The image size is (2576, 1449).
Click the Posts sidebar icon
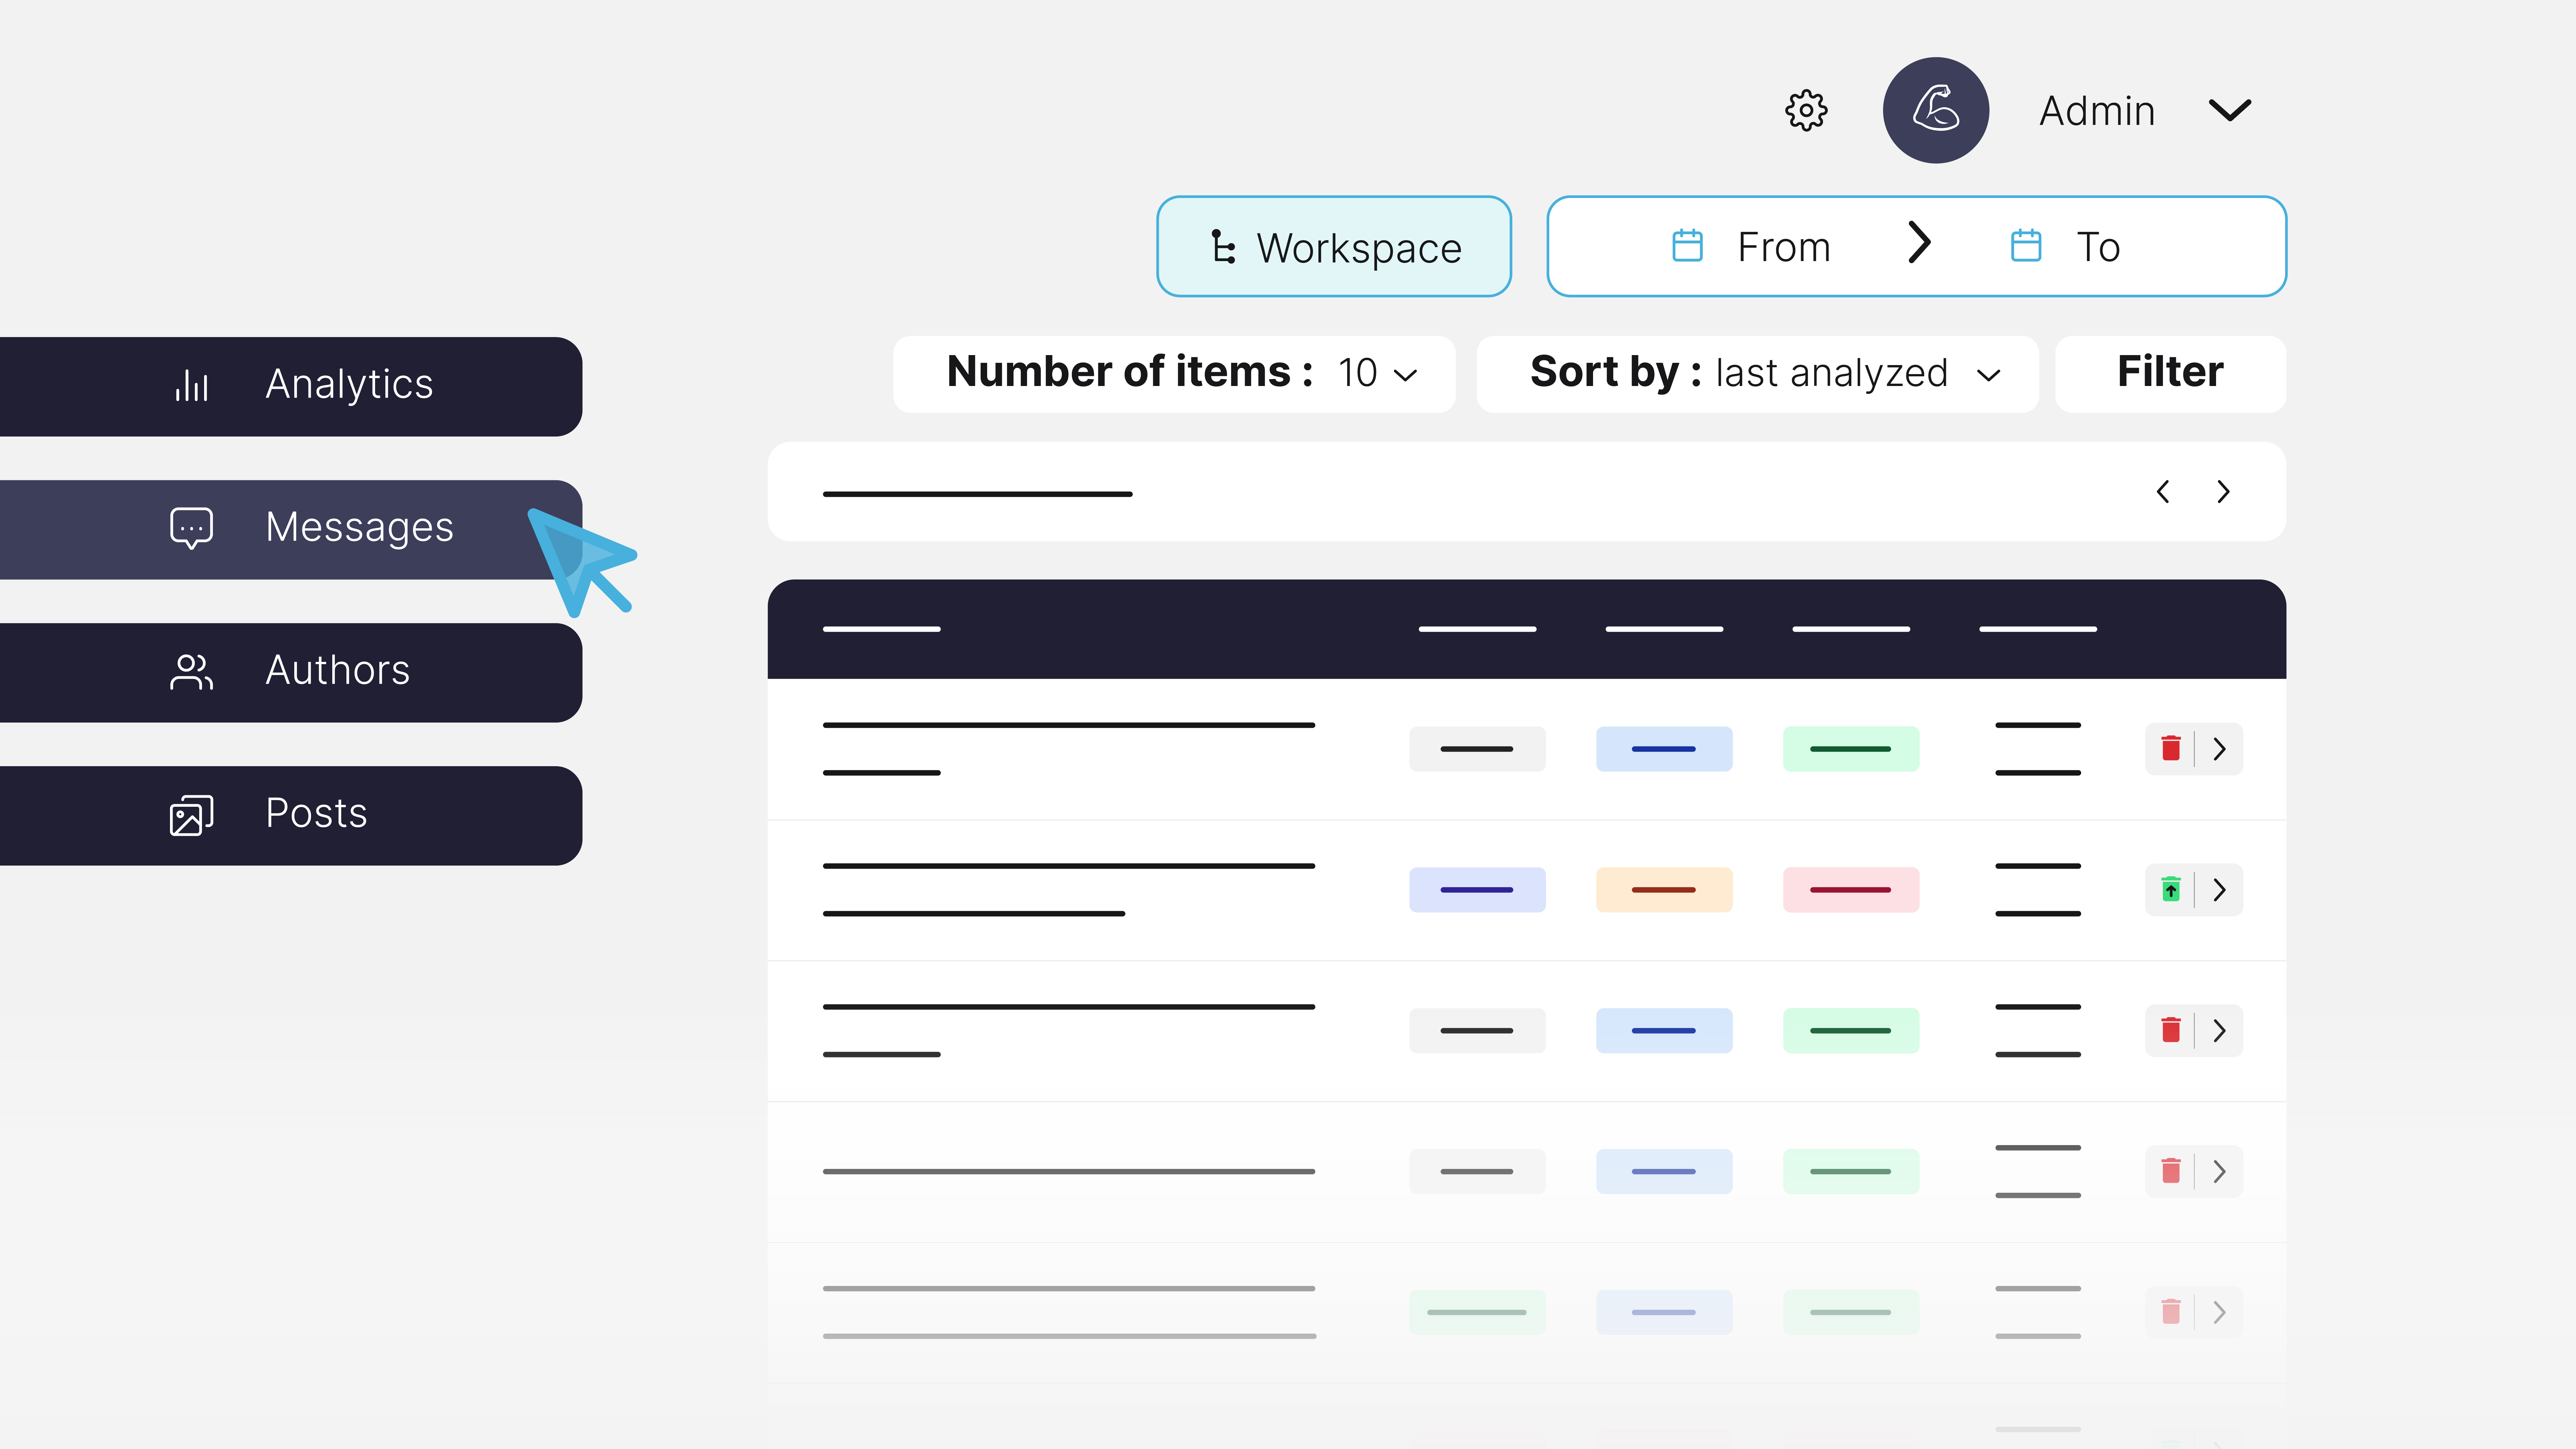coord(189,814)
